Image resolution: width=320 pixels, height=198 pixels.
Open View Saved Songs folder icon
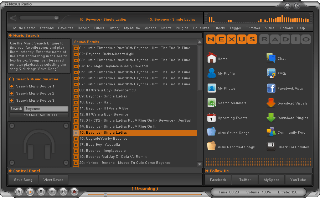click(211, 132)
